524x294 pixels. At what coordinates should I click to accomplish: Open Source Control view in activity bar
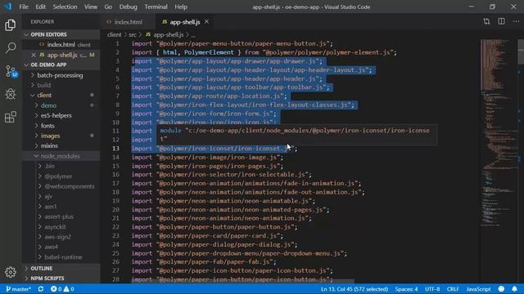point(11,71)
